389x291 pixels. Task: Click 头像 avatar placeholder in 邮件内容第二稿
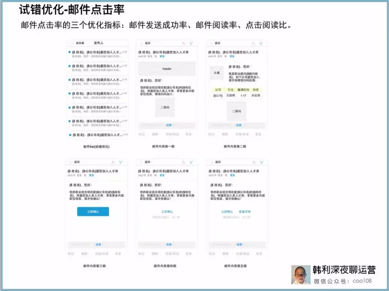[x=217, y=73]
